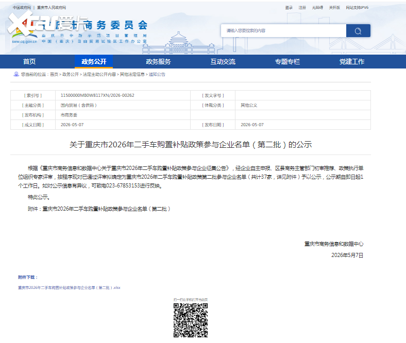Viewport: 406px width, 343px height.
Task: Click the 无障碍 link
Action: click(317, 8)
